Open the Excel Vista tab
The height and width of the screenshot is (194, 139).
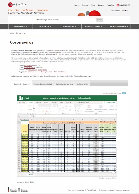[x=61, y=102]
